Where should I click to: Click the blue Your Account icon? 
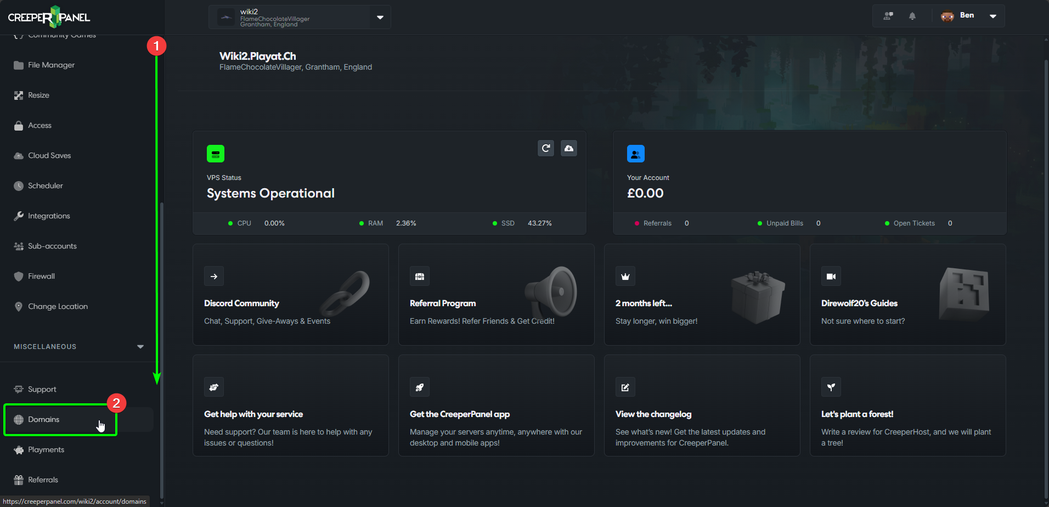(x=635, y=154)
